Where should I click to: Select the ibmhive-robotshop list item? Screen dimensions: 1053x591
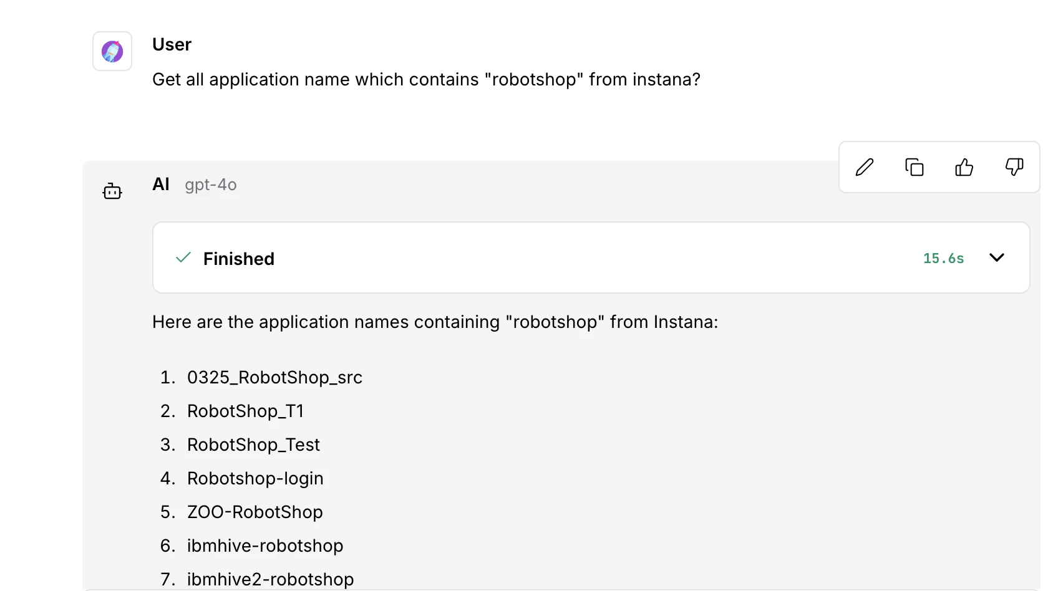(265, 545)
